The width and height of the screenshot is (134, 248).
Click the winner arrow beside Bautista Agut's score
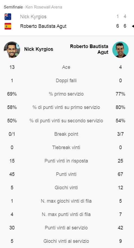[x=133, y=26]
